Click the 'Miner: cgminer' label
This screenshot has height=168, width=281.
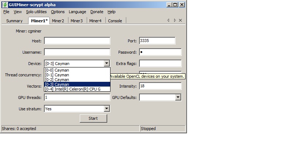click(29, 31)
